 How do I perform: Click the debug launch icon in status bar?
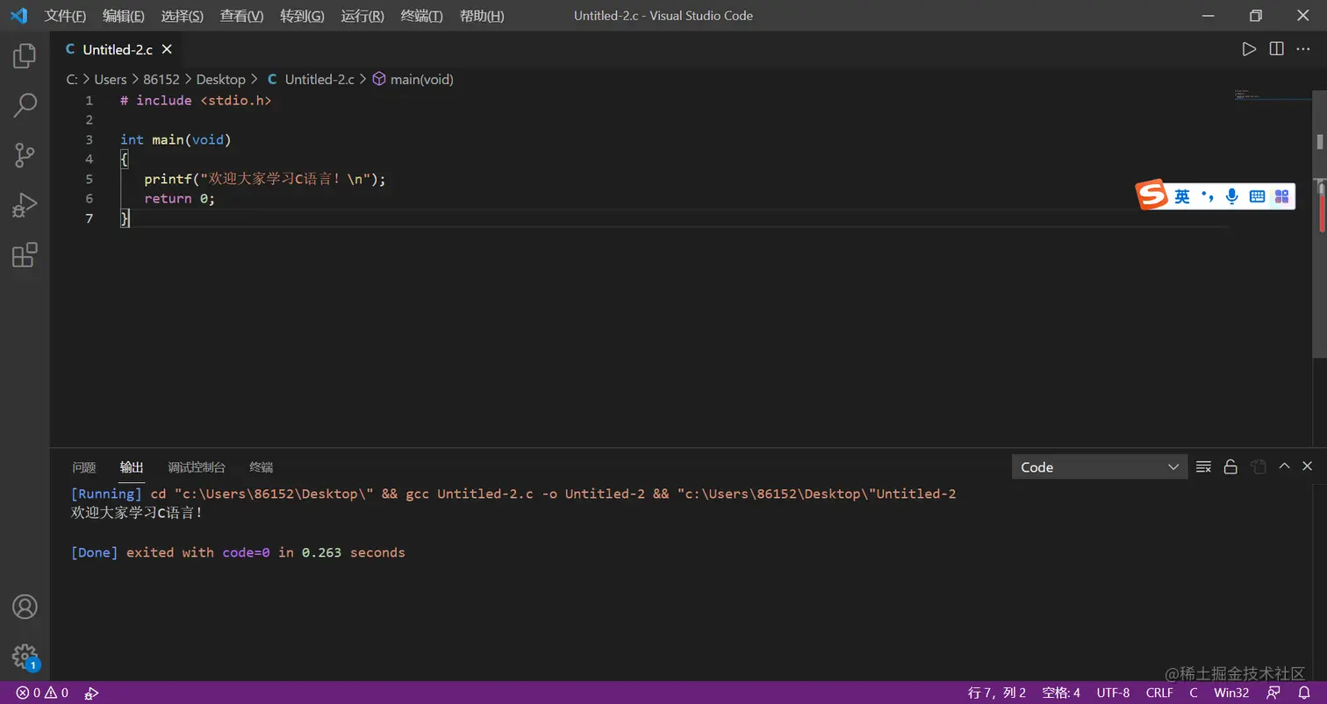[x=91, y=693]
